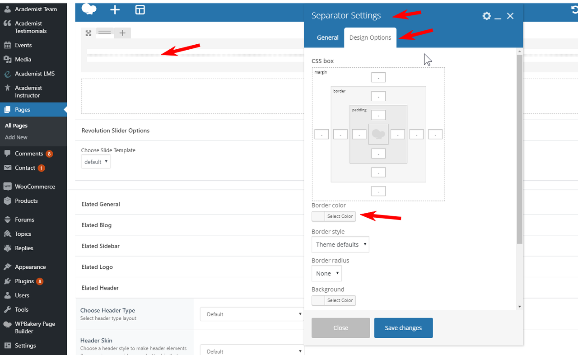Open the templates layout icon
Image resolution: width=578 pixels, height=355 pixels.
tap(140, 9)
